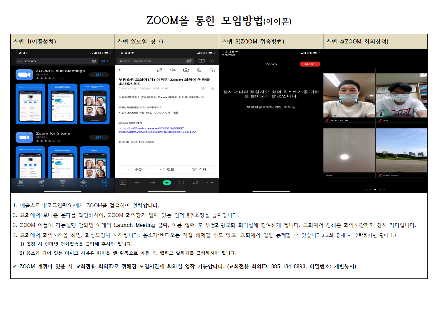Tap the browser share arrow icon
The height and width of the screenshot is (310, 438).
click(196, 182)
